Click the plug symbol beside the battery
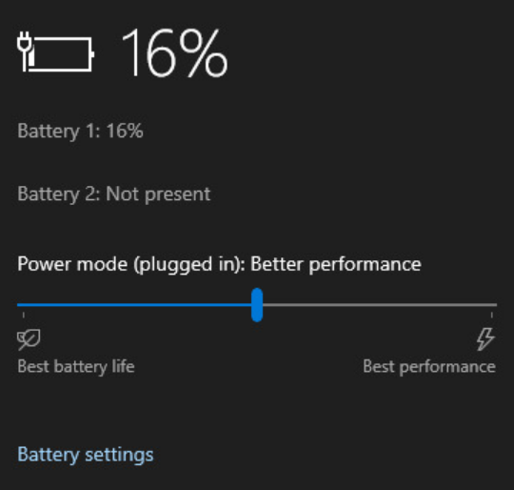Screen dimensions: 514x490 [x=26, y=51]
